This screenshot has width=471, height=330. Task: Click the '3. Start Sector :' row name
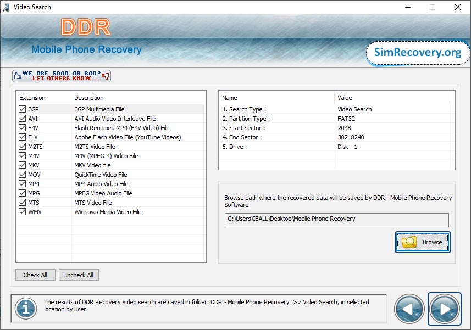coord(243,128)
